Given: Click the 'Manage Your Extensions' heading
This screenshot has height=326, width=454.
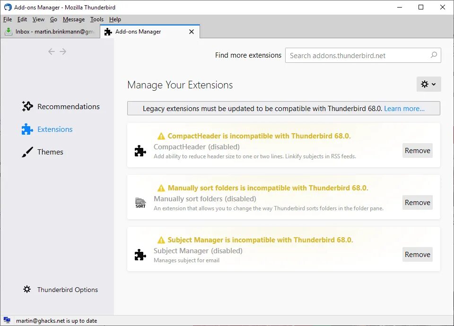Looking at the screenshot, I should coord(180,85).
